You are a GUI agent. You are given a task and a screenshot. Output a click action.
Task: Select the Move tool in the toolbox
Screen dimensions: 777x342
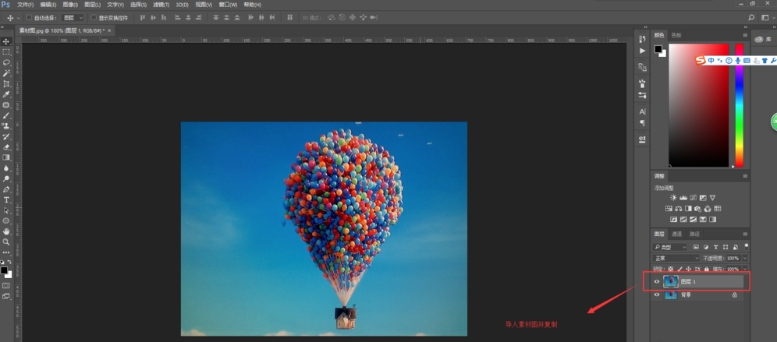pyautogui.click(x=6, y=41)
